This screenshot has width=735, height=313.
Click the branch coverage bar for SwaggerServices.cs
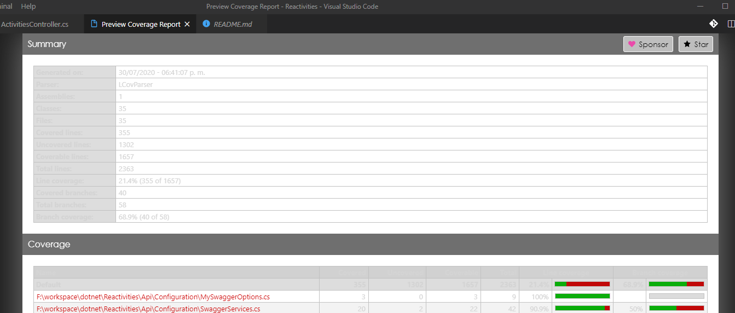[676, 308]
